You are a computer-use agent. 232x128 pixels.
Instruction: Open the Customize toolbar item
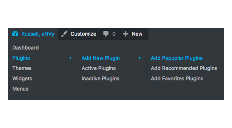(83, 34)
